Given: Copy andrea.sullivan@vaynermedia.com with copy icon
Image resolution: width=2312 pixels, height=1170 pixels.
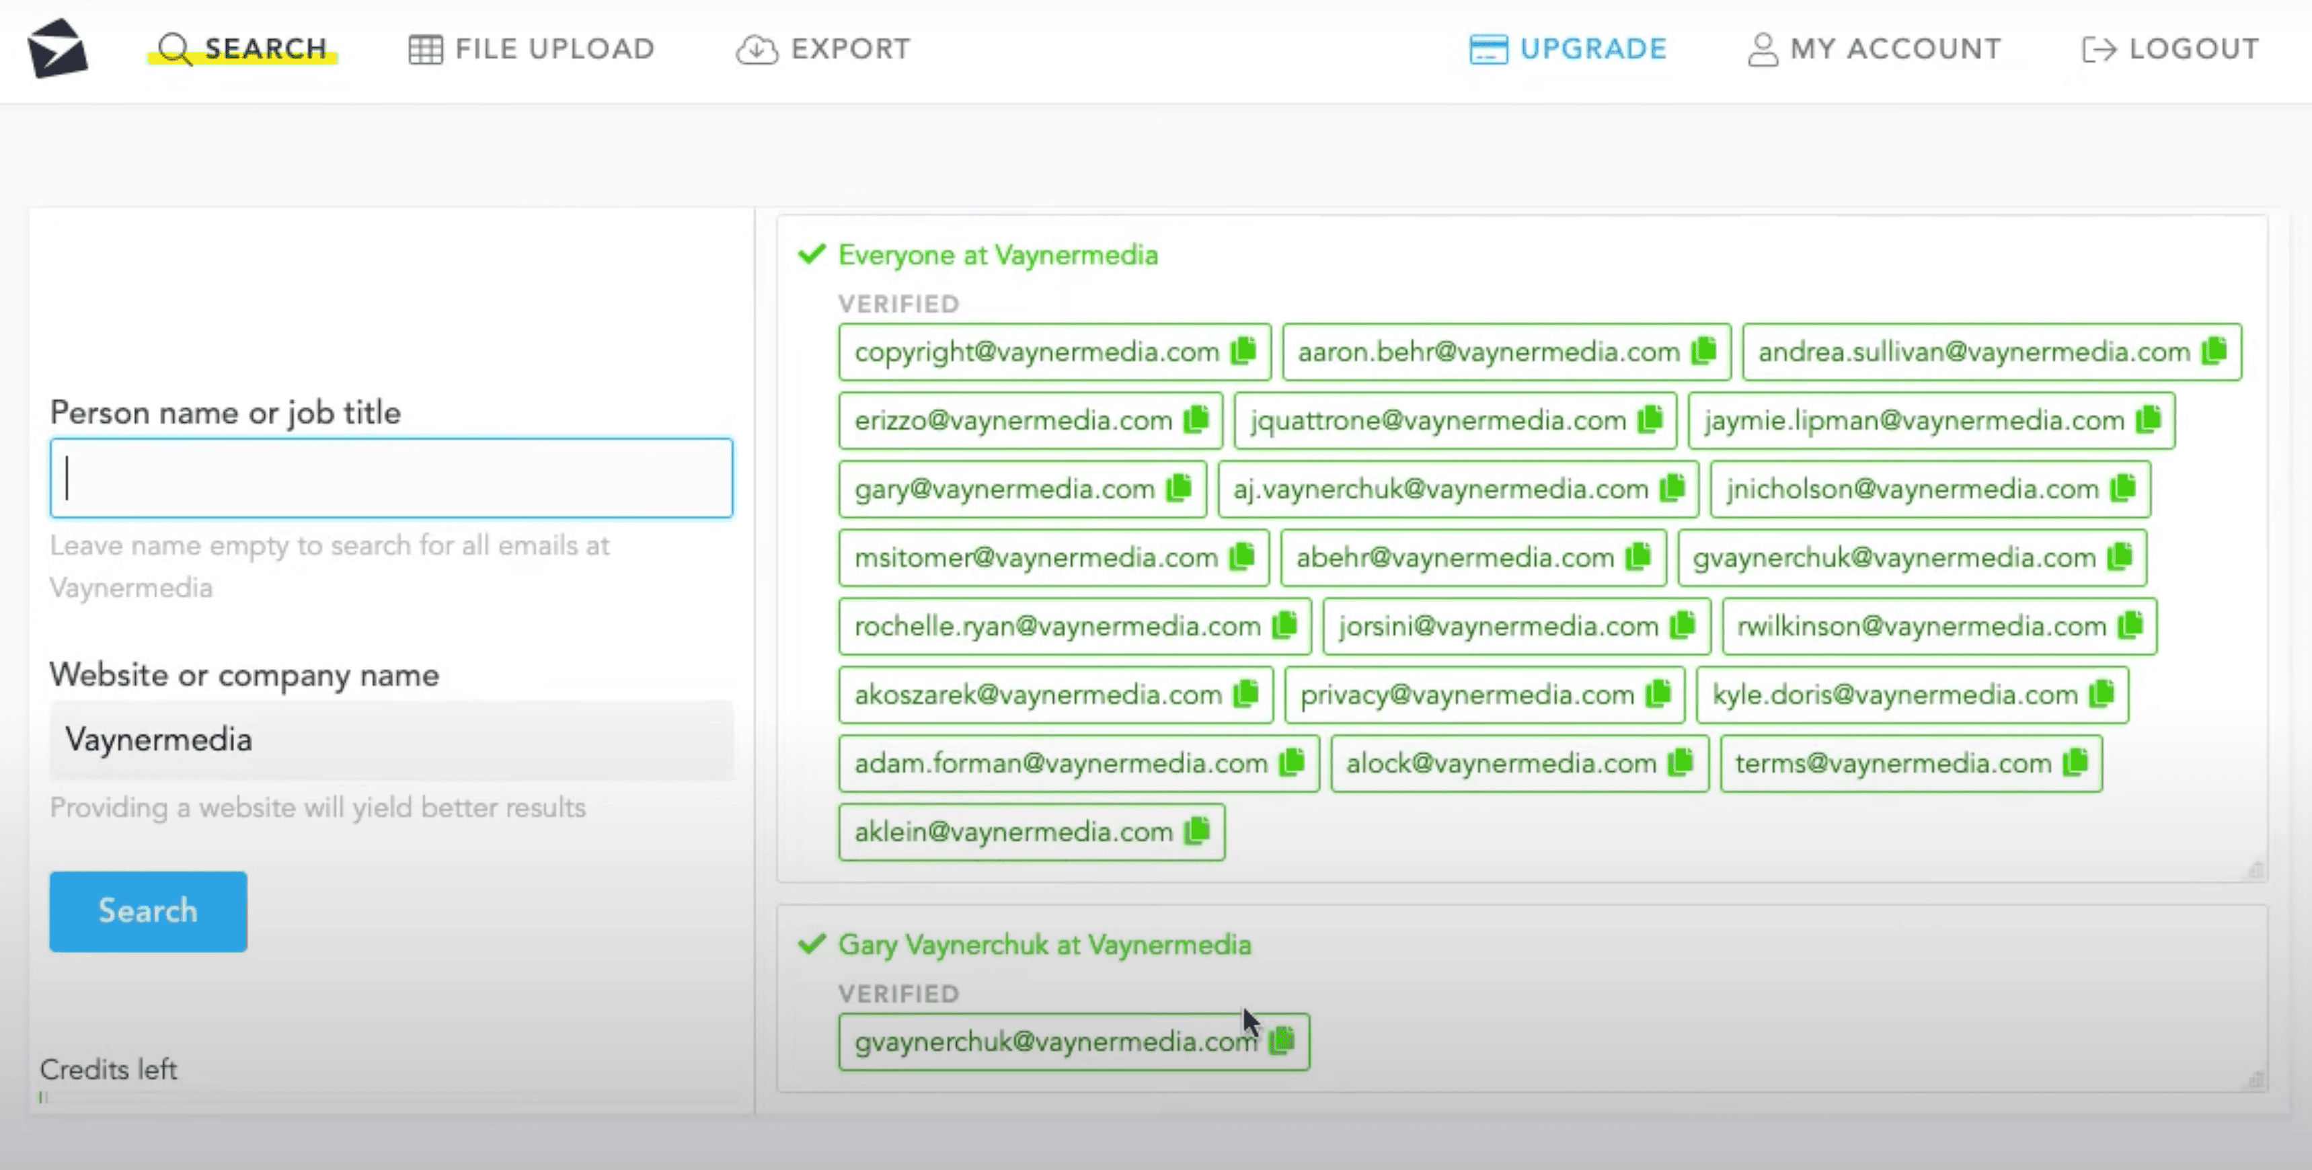Looking at the screenshot, I should tap(2214, 351).
